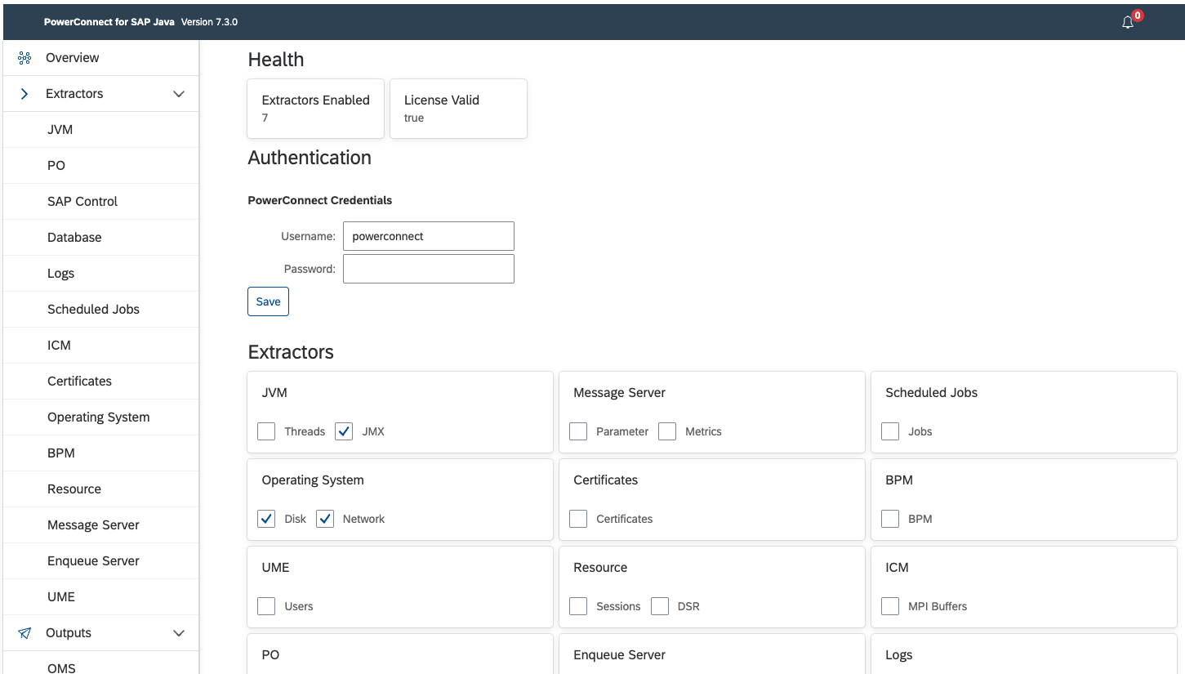This screenshot has height=674, width=1185.
Task: Open SAP Control in the sidebar
Action: 82,202
